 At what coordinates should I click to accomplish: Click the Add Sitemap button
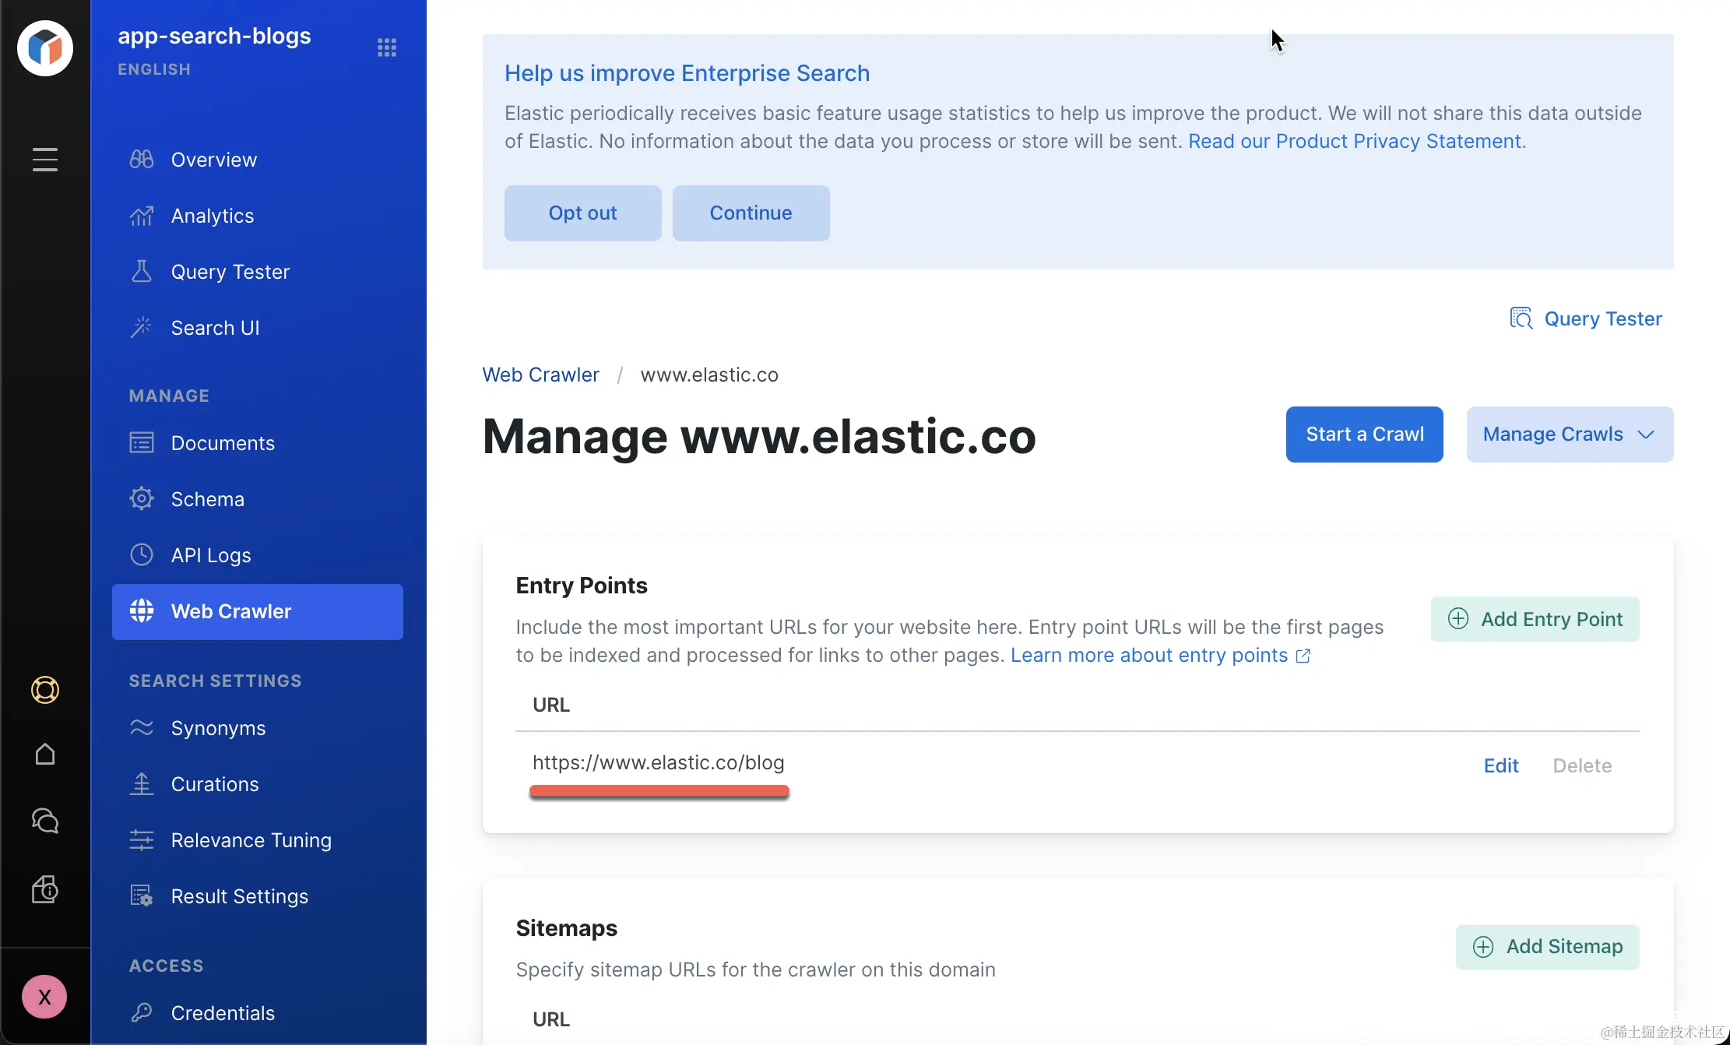[x=1548, y=947]
